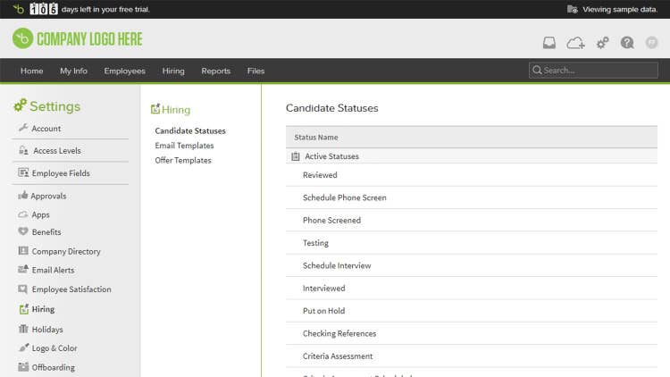Open Company Directory settings label

[66, 251]
